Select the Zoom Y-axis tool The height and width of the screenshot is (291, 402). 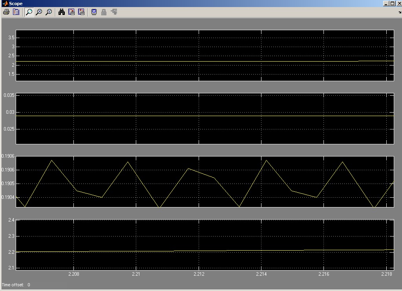pos(49,12)
